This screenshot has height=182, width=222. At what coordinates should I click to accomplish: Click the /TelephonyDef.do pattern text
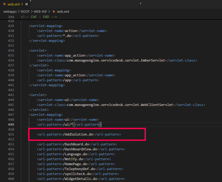pos(79,169)
